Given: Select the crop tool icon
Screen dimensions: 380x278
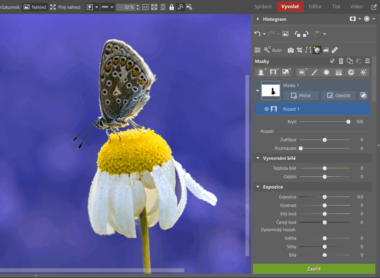Looking at the screenshot, I should [x=300, y=50].
